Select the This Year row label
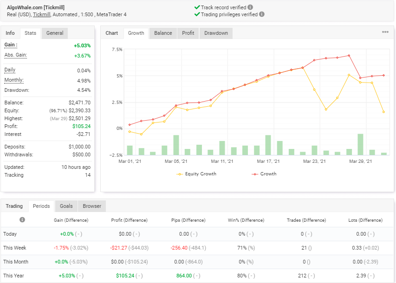 13,276
